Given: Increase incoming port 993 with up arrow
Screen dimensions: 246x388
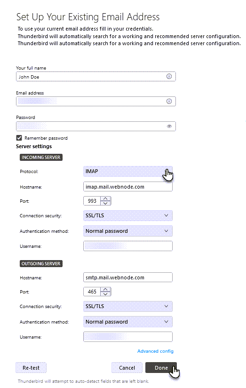Looking at the screenshot, I should pyautogui.click(x=106, y=198).
